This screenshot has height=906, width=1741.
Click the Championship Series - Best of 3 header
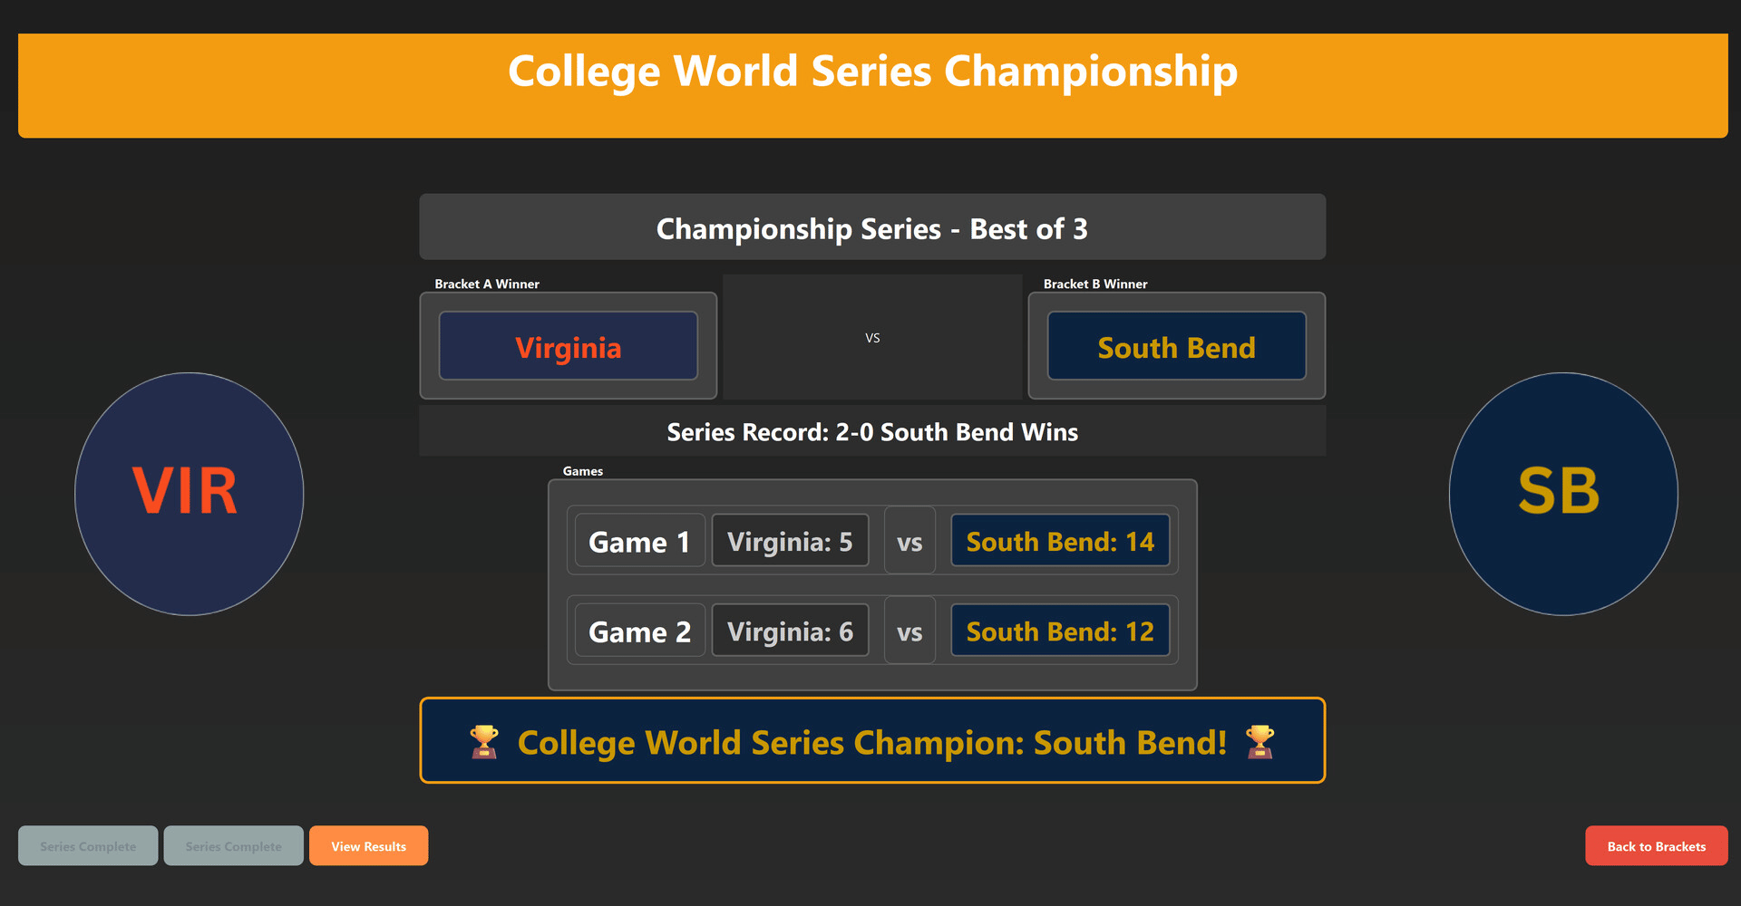pos(871,228)
